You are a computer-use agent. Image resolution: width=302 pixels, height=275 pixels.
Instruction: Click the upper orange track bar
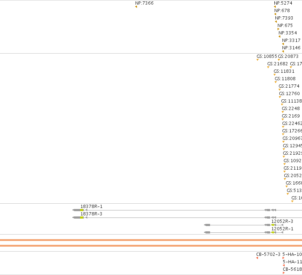pos(151,240)
